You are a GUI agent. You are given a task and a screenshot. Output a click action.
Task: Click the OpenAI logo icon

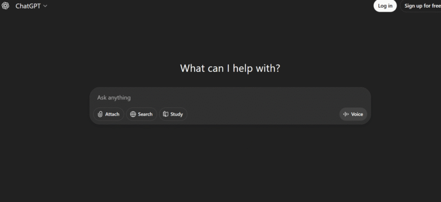click(x=5, y=6)
